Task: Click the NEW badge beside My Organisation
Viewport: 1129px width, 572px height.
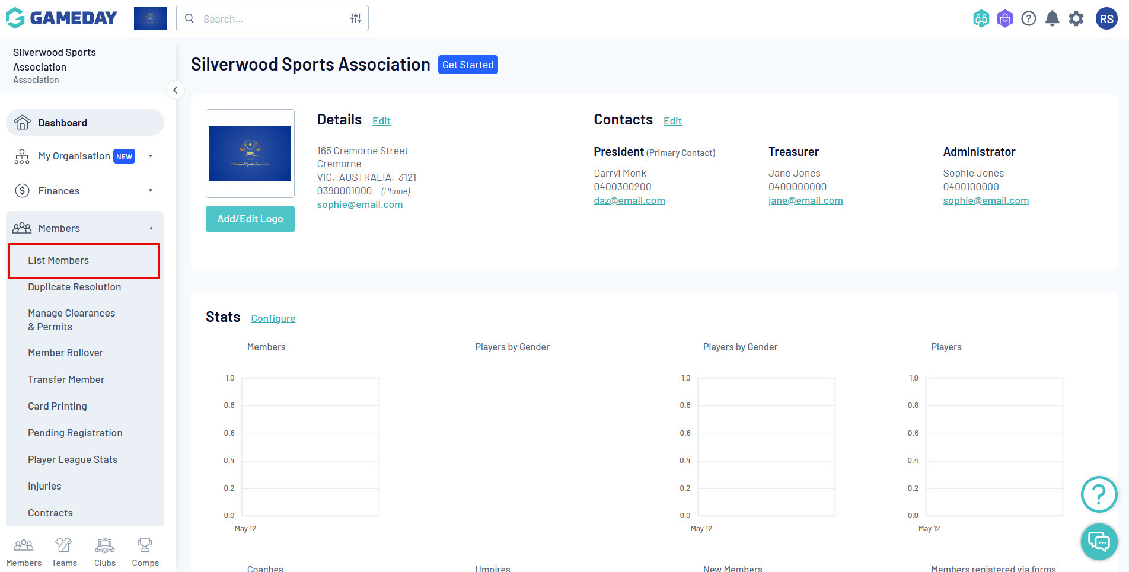Action: (124, 156)
